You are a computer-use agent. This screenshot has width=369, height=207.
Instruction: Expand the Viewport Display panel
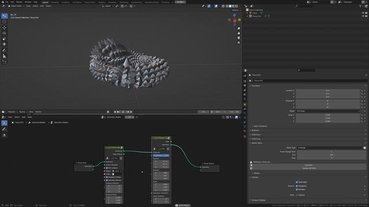258,200
